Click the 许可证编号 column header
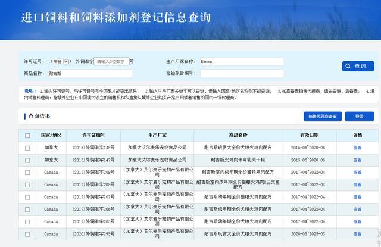The height and width of the screenshot is (247, 381). click(x=93, y=135)
